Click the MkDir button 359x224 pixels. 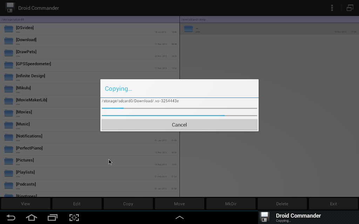coord(231,204)
